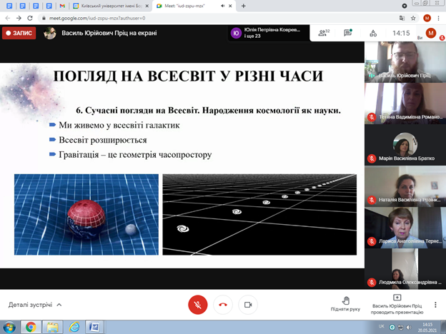This screenshot has height=334, width=446.
Task: Select Тетяна Вадимівна video tile
Action: click(405, 103)
